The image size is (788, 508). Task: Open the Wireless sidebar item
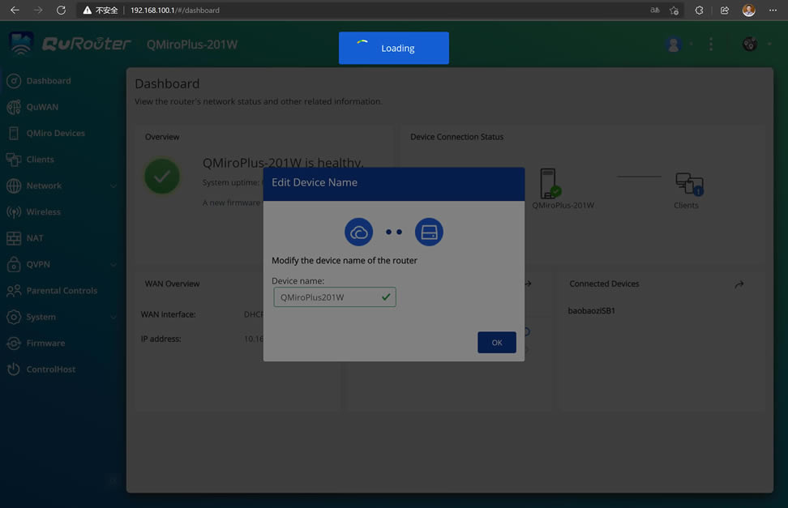click(x=43, y=212)
